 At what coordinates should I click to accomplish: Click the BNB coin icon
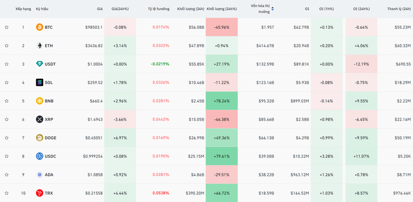coord(39,101)
